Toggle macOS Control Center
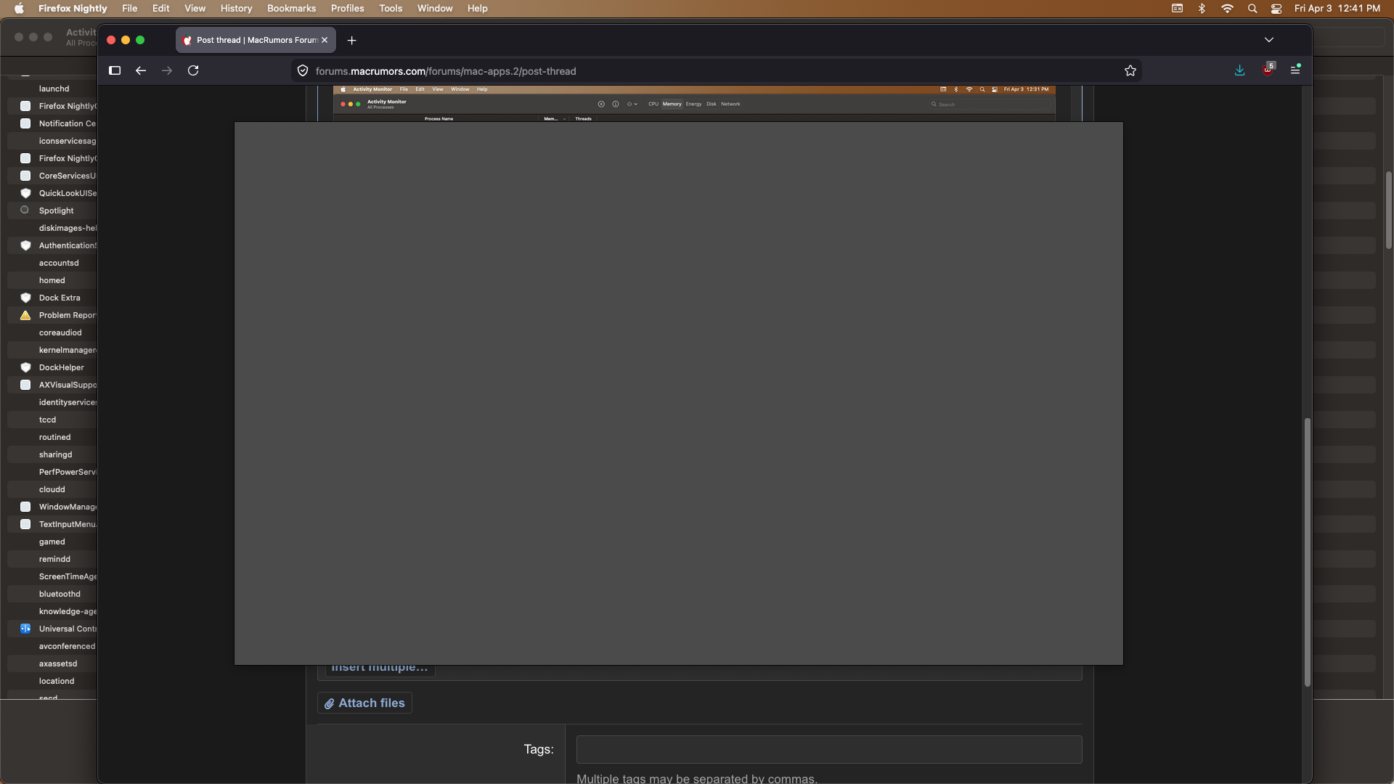Image resolution: width=1394 pixels, height=784 pixels. (x=1276, y=9)
